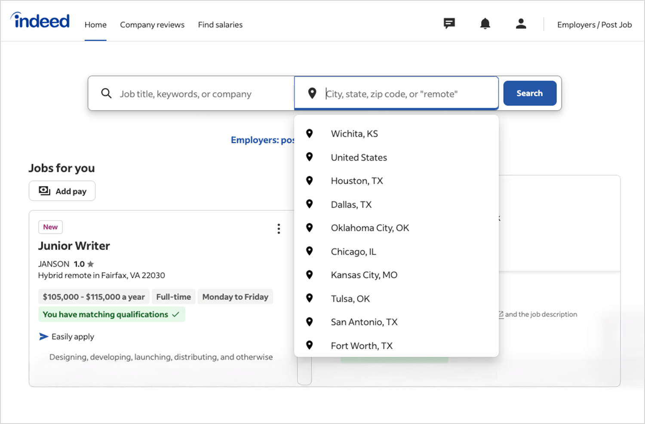Click the pin icon next to Oklahoma City, OK
Screen dimensions: 645x424
point(309,227)
